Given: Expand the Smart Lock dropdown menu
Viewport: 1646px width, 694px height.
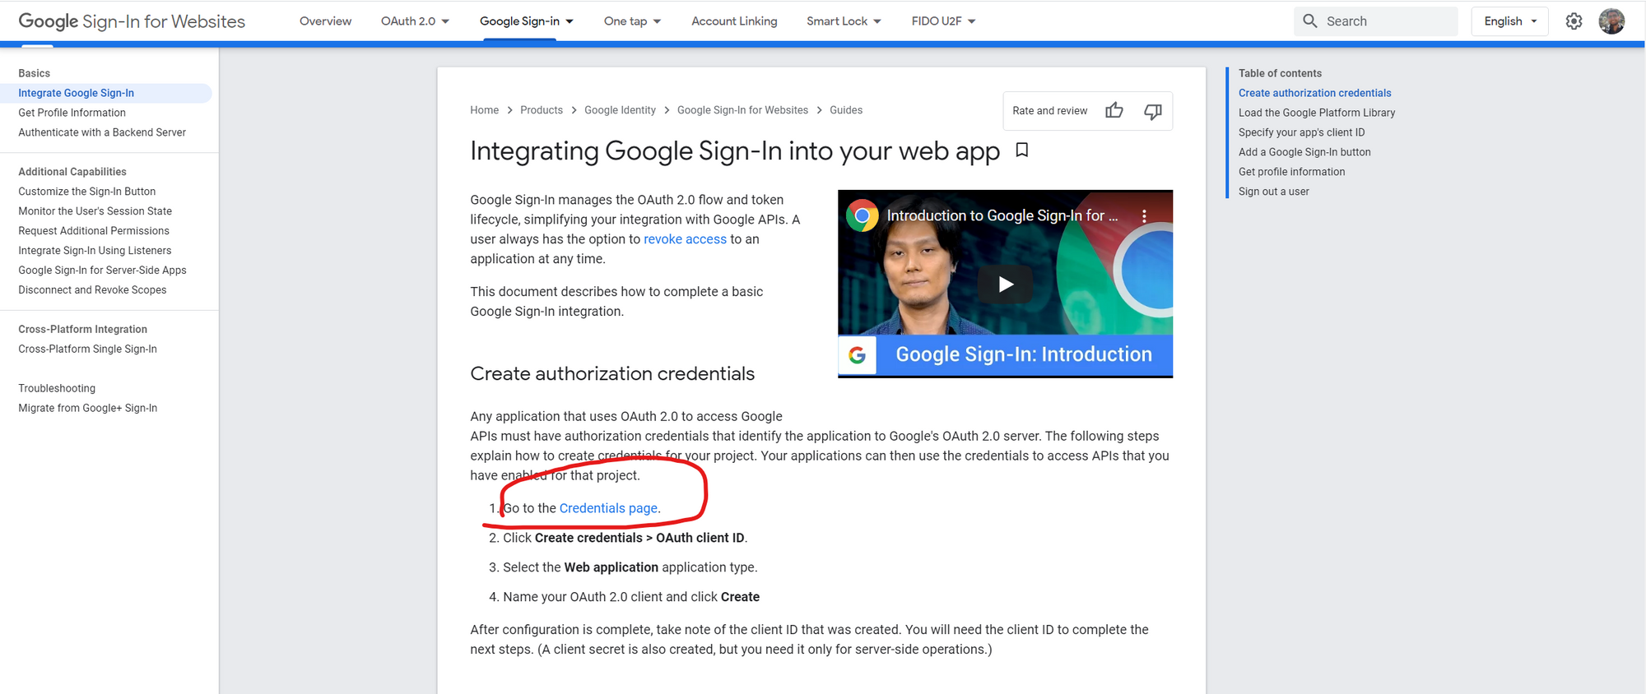Looking at the screenshot, I should click(x=844, y=21).
